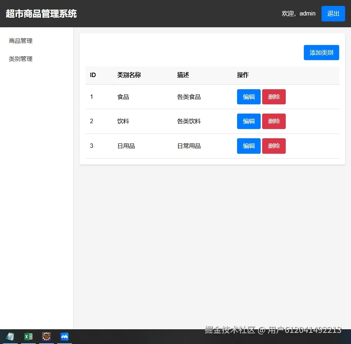This screenshot has width=351, height=344.
Task: Open Notepad from the taskbar
Action: [10, 336]
